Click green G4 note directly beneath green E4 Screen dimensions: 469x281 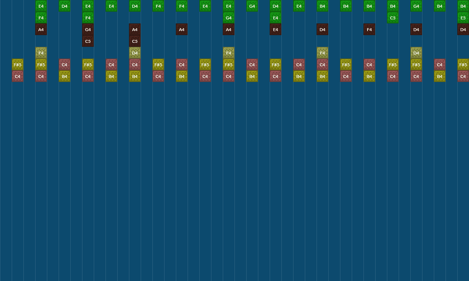pyautogui.click(x=229, y=18)
